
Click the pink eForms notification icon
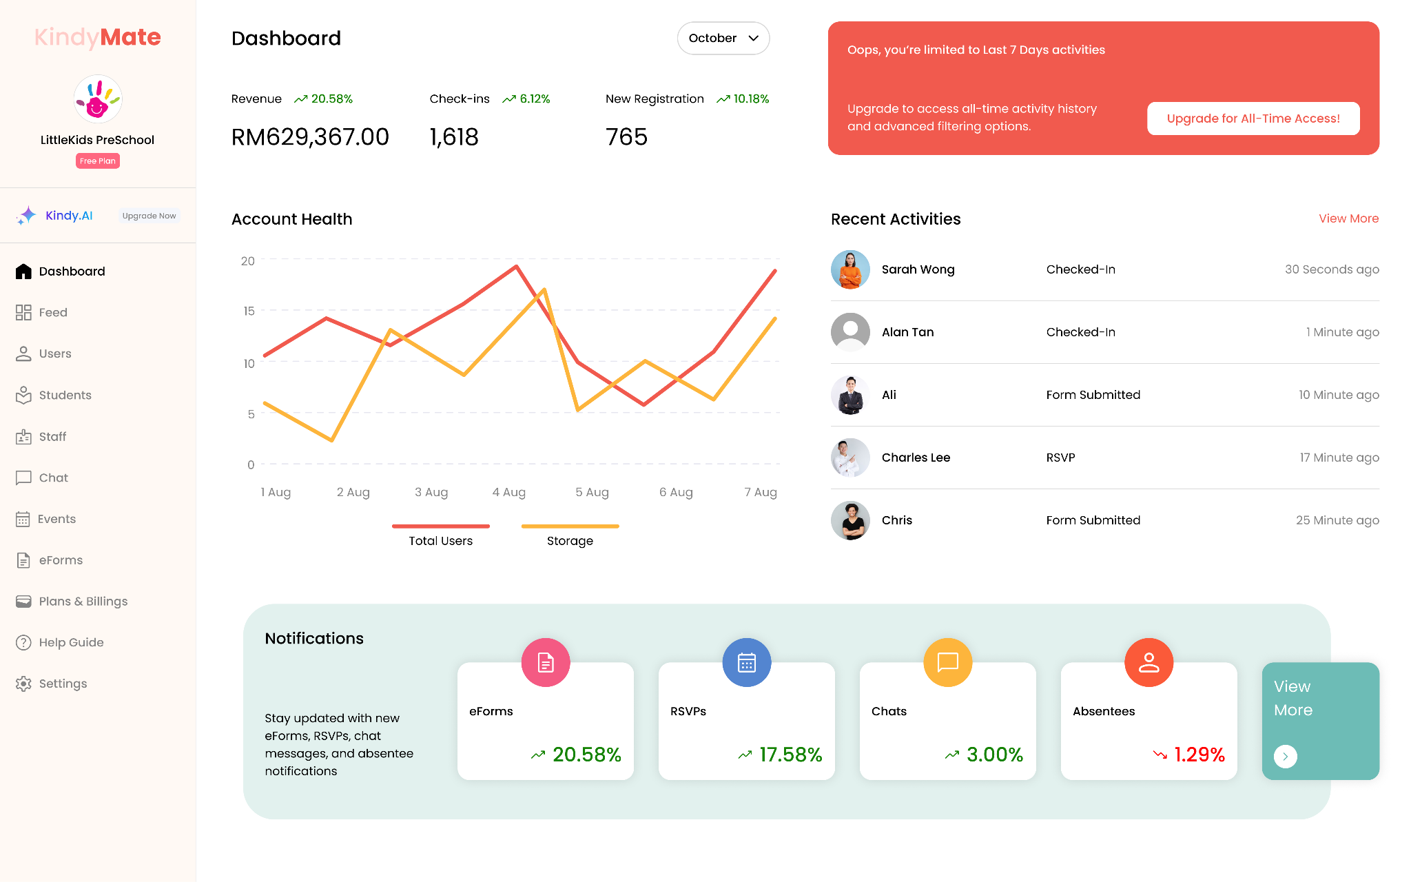(546, 663)
